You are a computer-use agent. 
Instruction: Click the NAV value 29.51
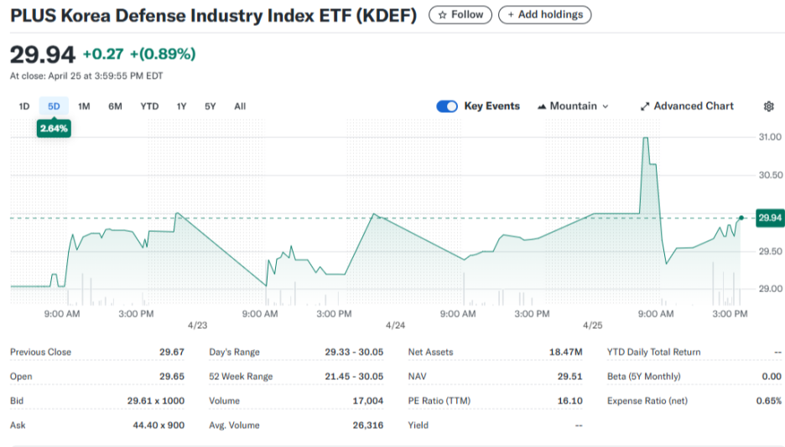point(569,377)
